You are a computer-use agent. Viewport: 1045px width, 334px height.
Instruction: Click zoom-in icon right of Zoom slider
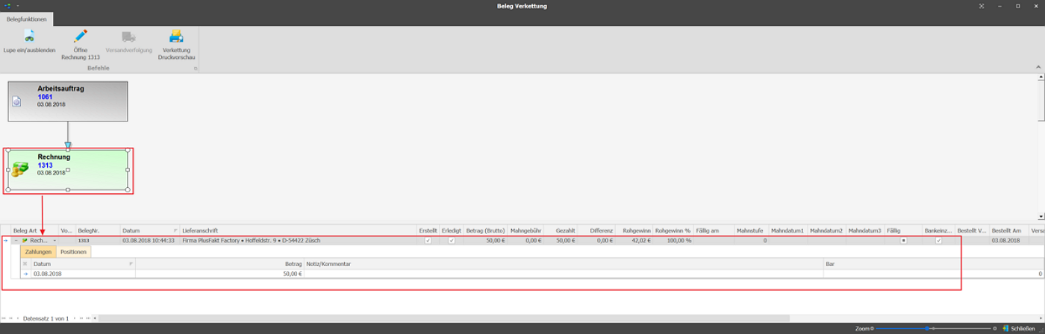point(994,328)
